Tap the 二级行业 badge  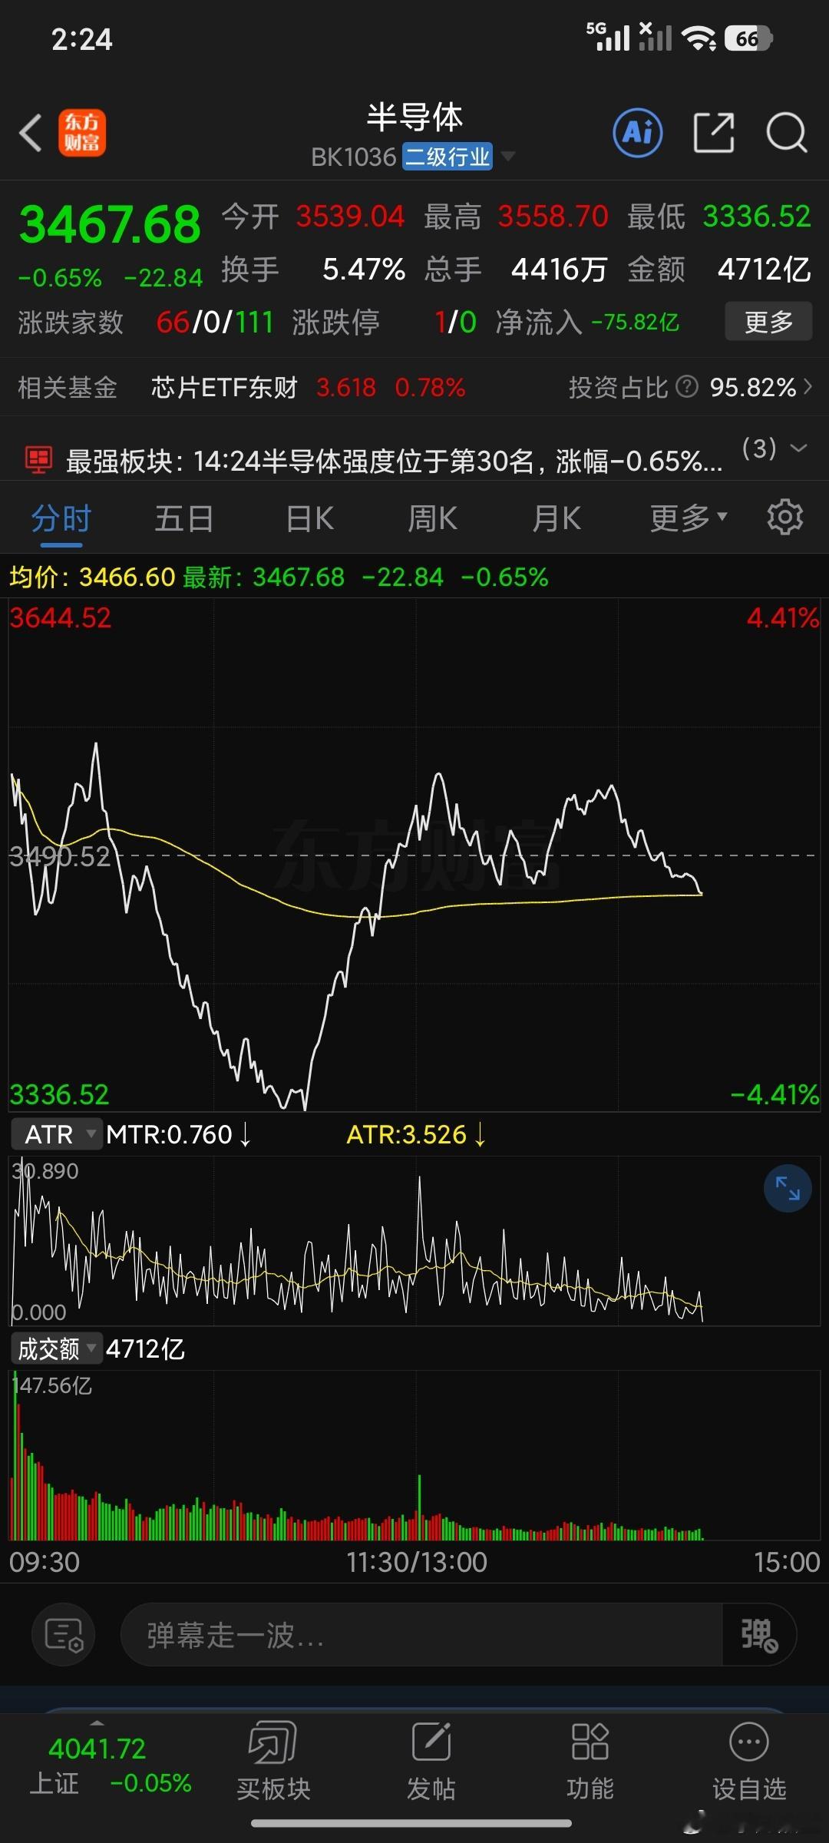click(448, 157)
